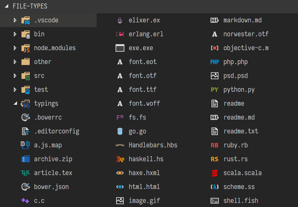Viewport: 298px width, 207px height.
Task: Select the Scala icon next to scala.scala
Action: click(x=215, y=173)
